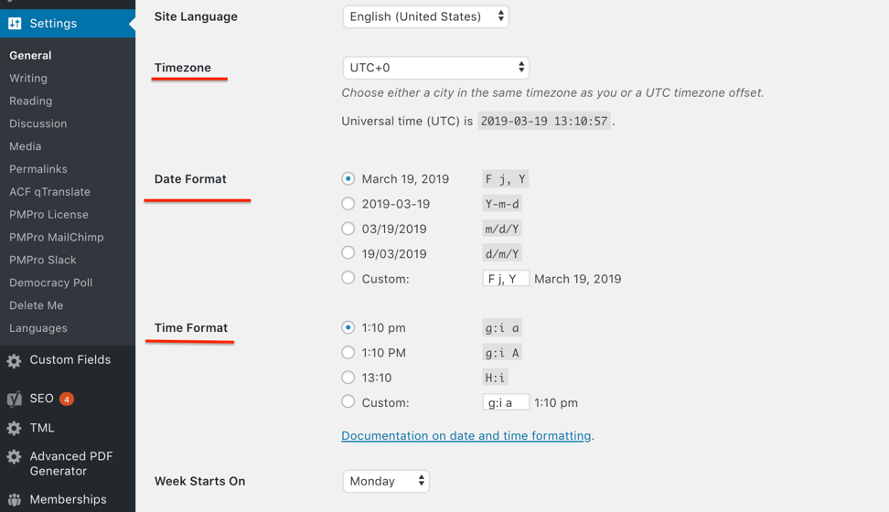
Task: Open the Memberships menu label
Action: [68, 499]
